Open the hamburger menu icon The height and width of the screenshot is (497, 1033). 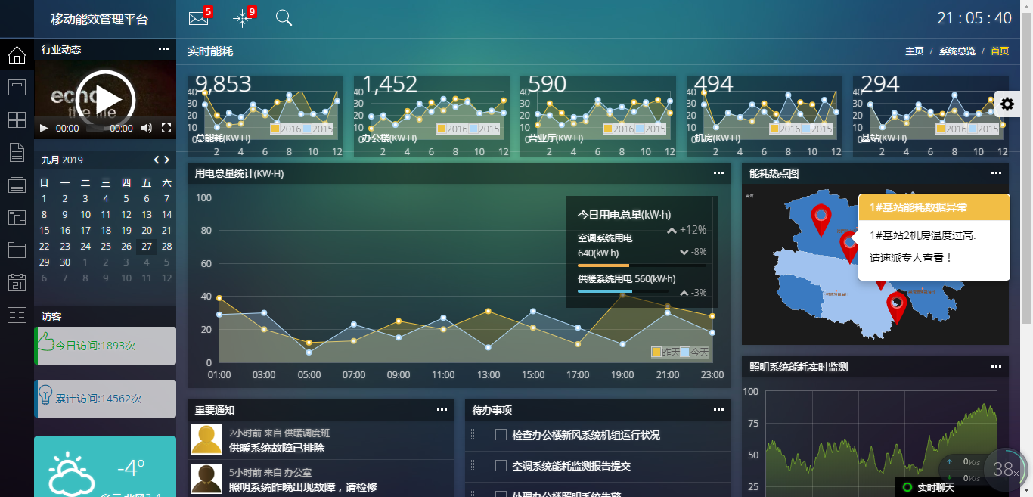tap(17, 19)
